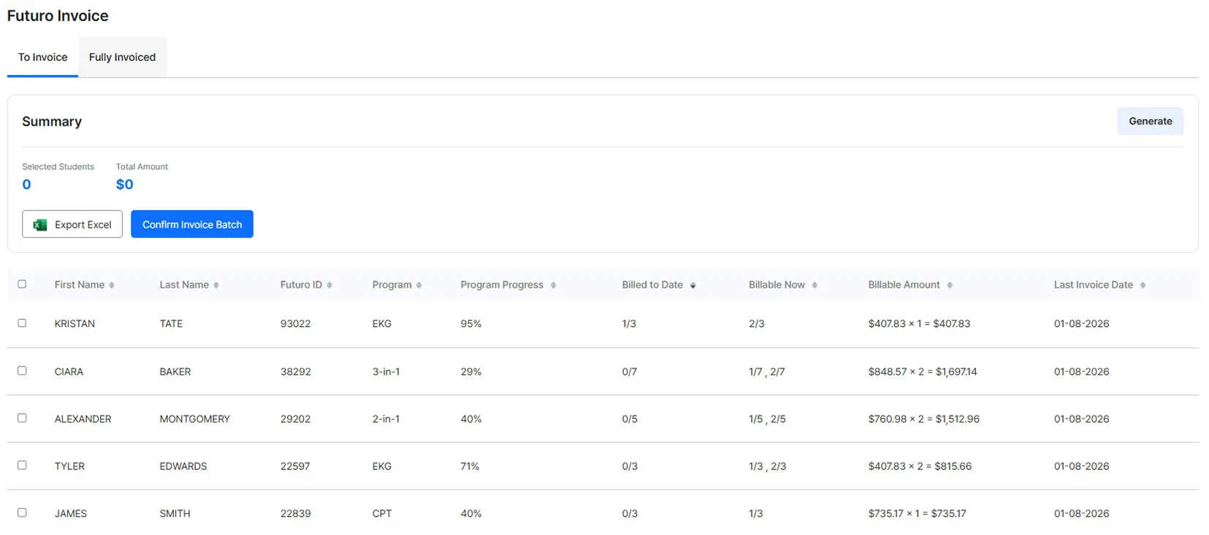Click James Smith's Futuro ID 22839
Image resolution: width=1209 pixels, height=535 pixels.
(x=295, y=514)
